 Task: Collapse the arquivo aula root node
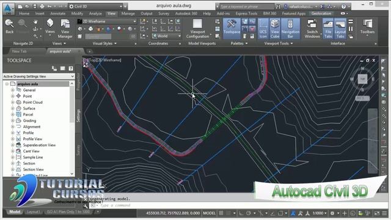(7, 84)
